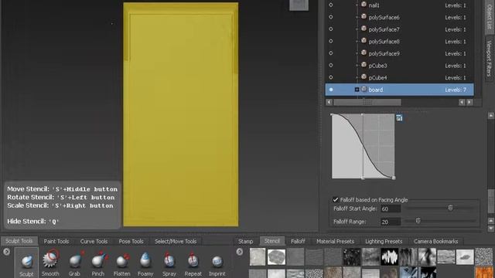Select the Spray tool

(x=169, y=263)
